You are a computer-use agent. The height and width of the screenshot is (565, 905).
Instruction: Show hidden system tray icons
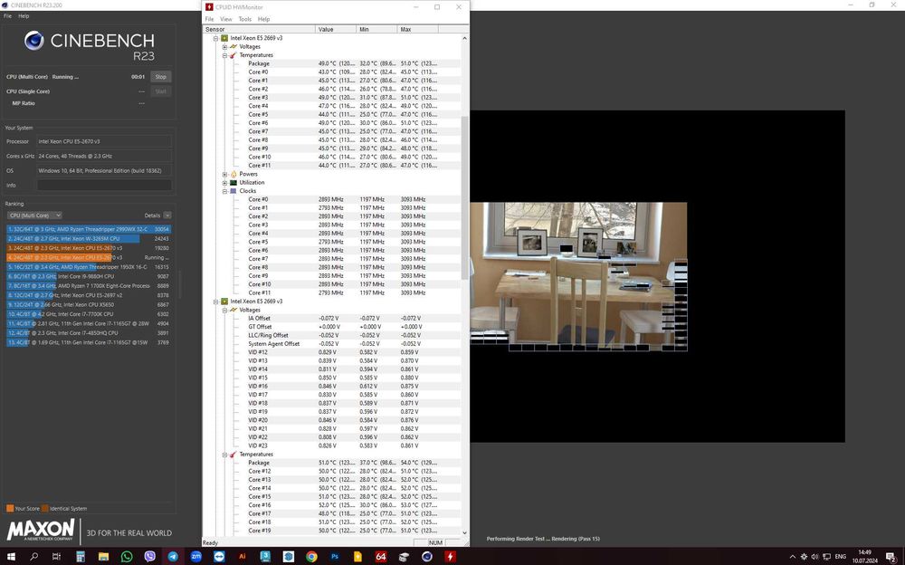pyautogui.click(x=792, y=557)
